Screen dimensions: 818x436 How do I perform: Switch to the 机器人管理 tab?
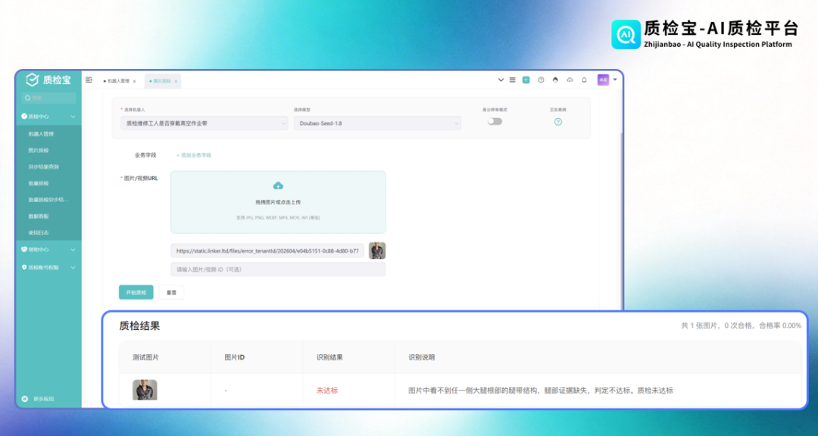coord(119,81)
